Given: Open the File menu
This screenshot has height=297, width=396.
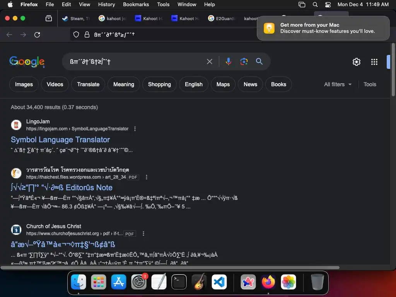Looking at the screenshot, I should [50, 5].
